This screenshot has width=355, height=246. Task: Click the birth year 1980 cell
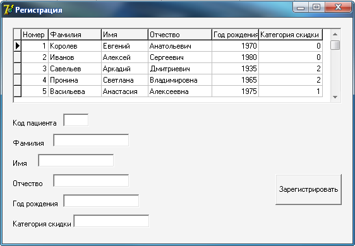pos(236,57)
